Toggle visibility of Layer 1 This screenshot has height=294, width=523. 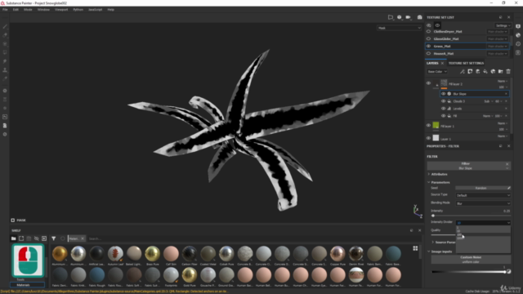(428, 138)
